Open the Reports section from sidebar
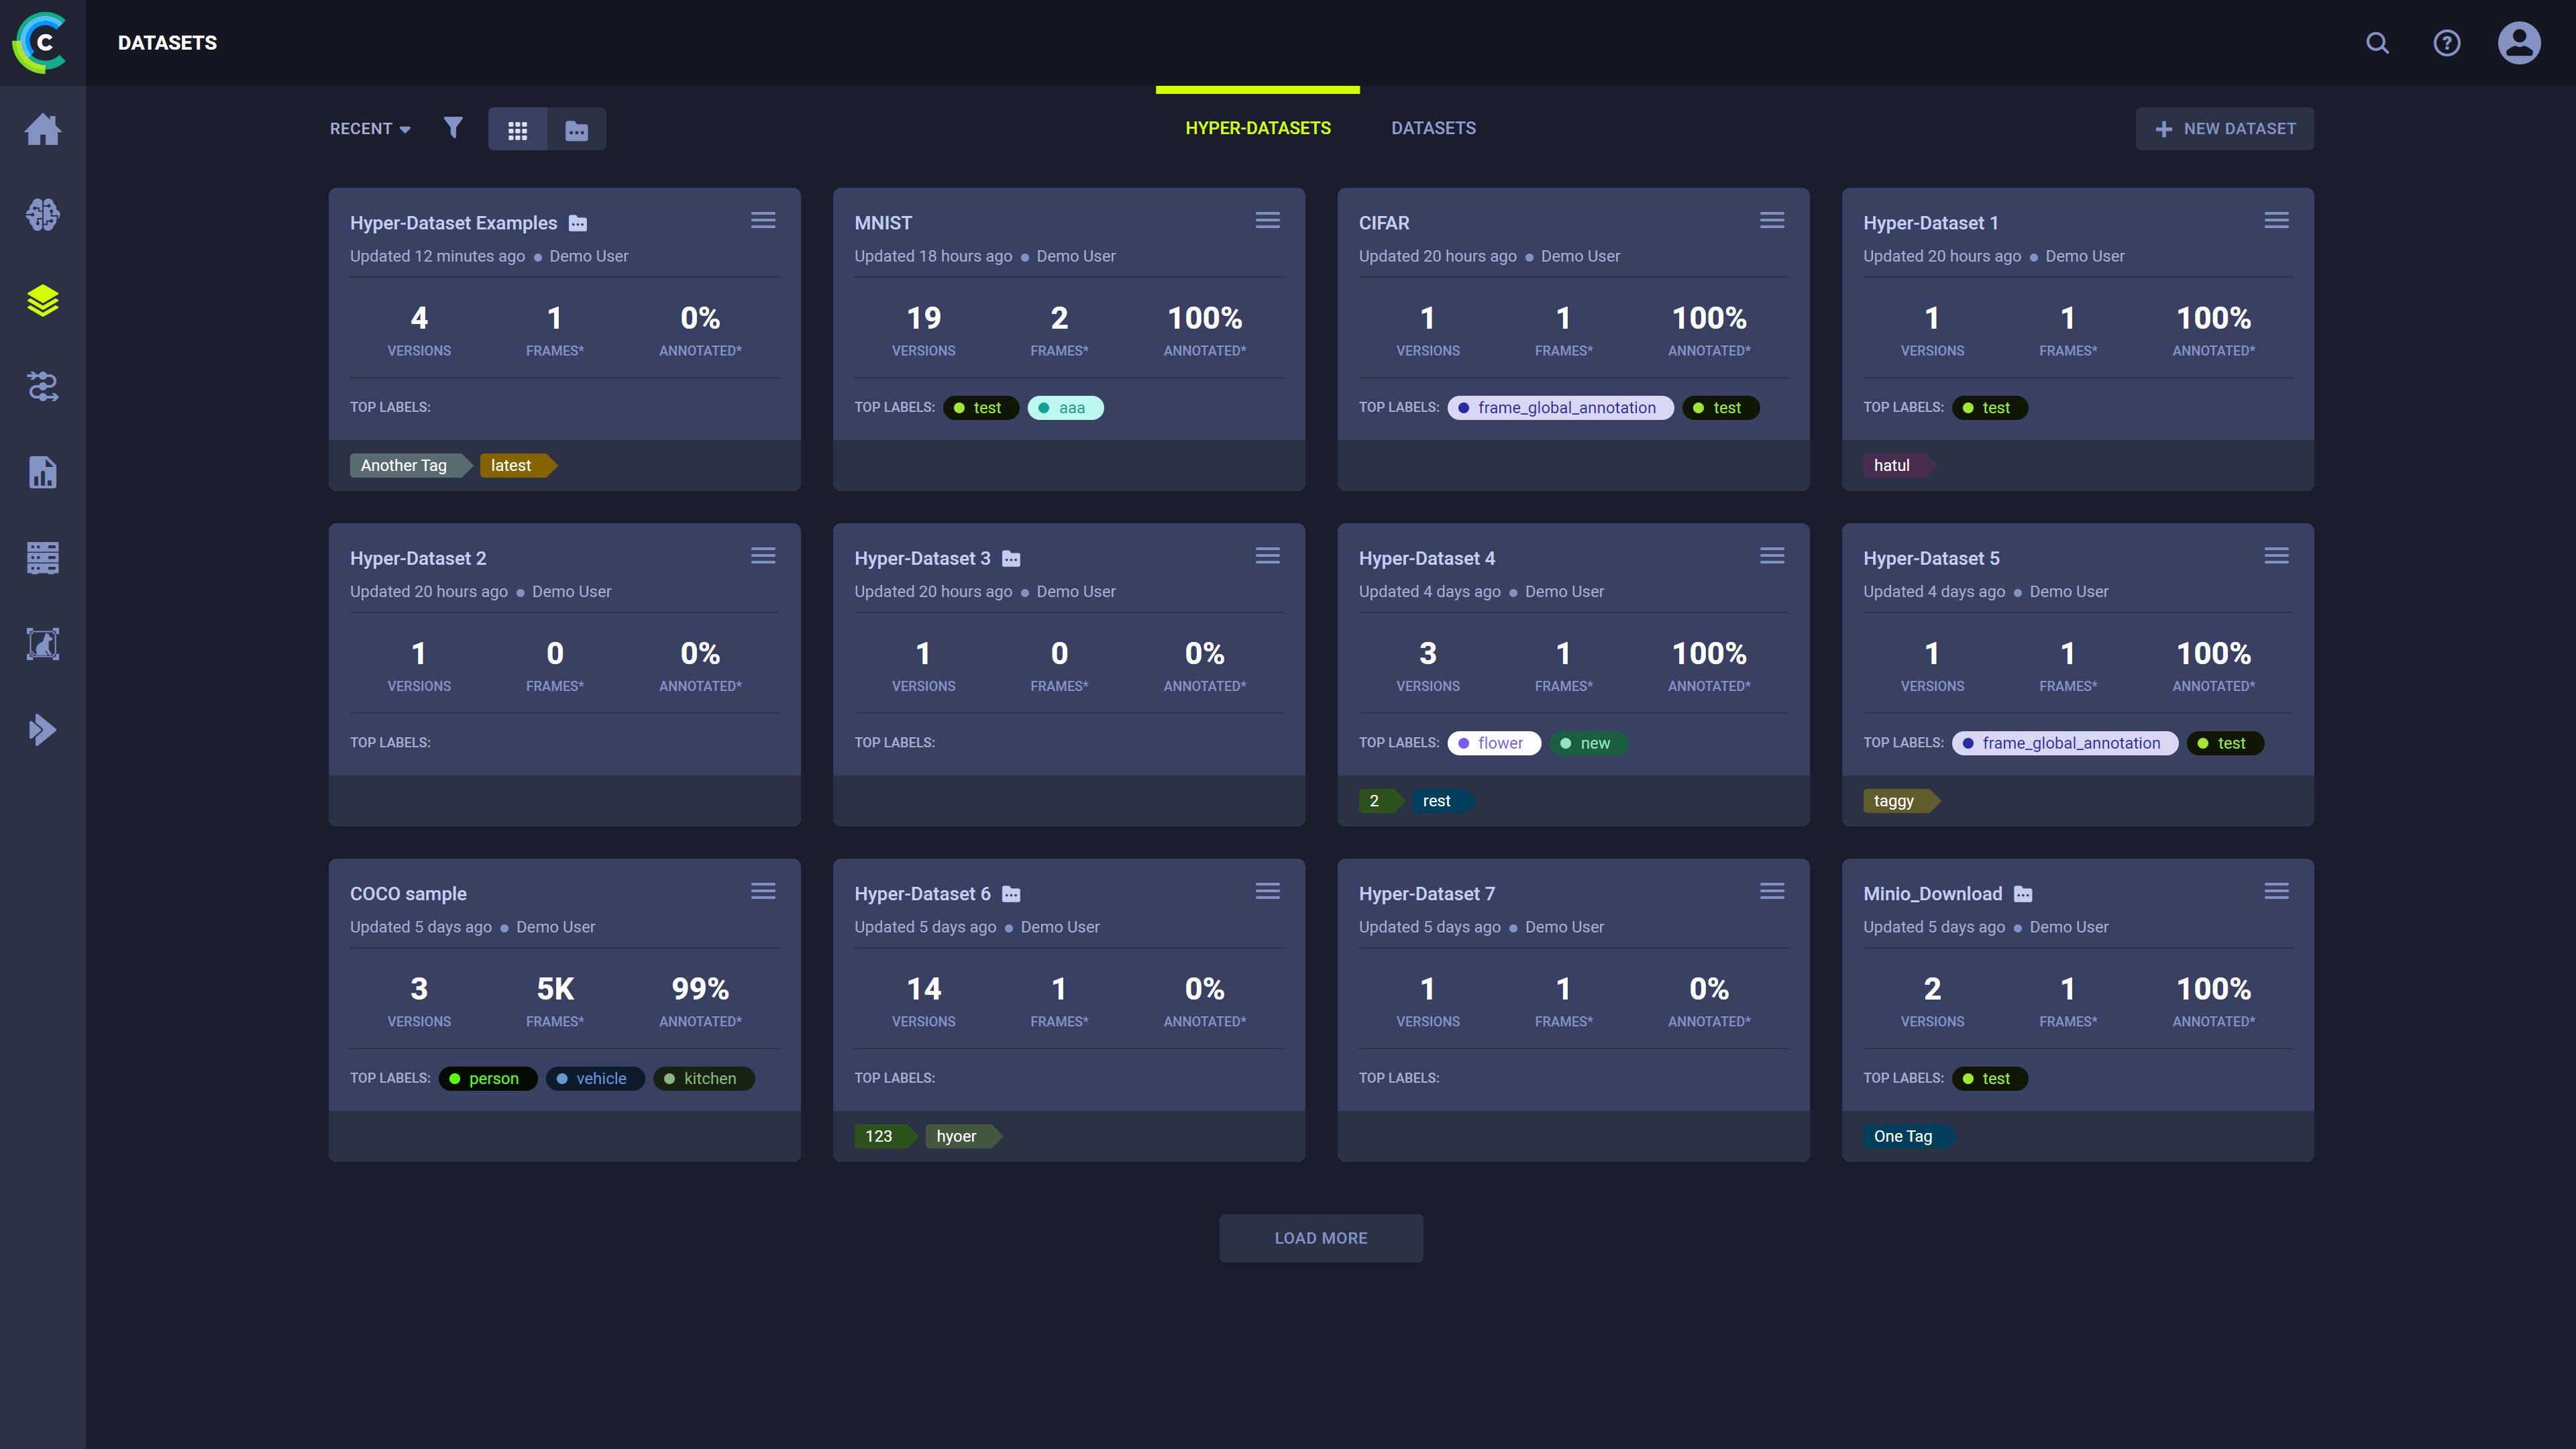Screen dimensions: 2576x1449 click(x=42, y=472)
